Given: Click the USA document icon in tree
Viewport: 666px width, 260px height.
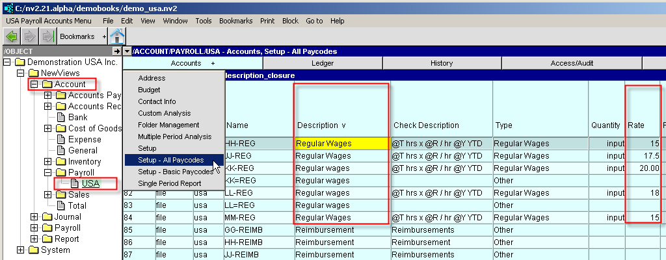Looking at the screenshot, I should click(73, 184).
